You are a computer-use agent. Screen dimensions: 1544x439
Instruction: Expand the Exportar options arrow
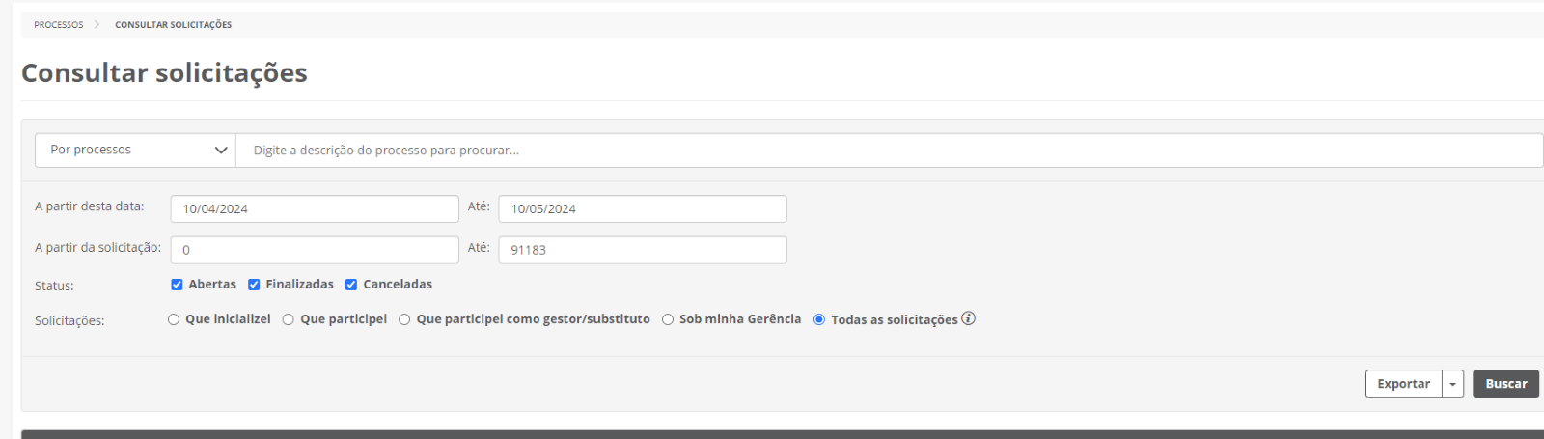[x=1452, y=384]
